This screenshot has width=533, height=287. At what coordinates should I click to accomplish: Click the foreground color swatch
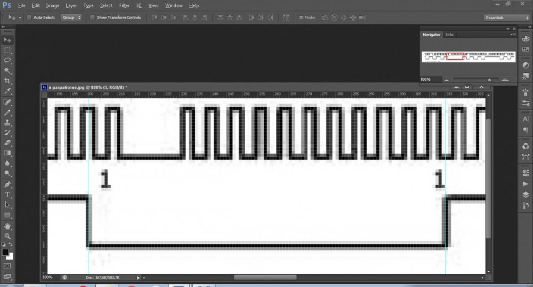[5, 252]
